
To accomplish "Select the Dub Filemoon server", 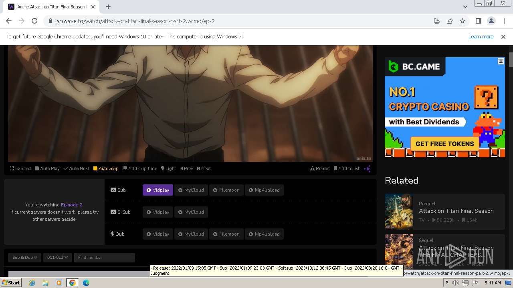I will point(226,234).
